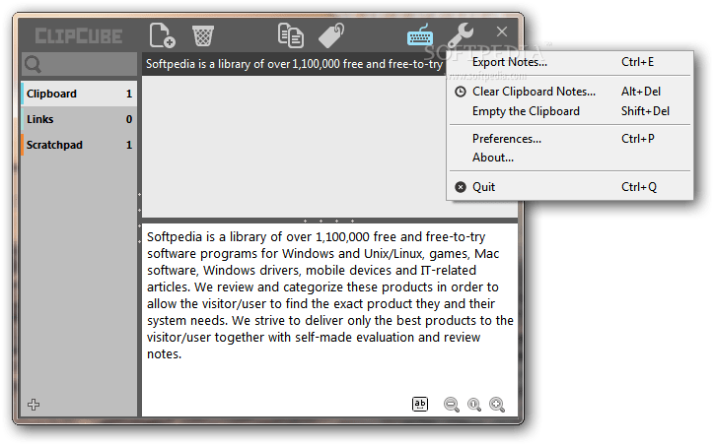Zoom out text with minus magnifier

tap(452, 404)
